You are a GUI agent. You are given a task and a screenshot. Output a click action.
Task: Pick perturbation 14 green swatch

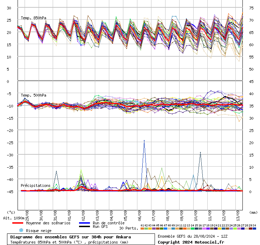192,229
